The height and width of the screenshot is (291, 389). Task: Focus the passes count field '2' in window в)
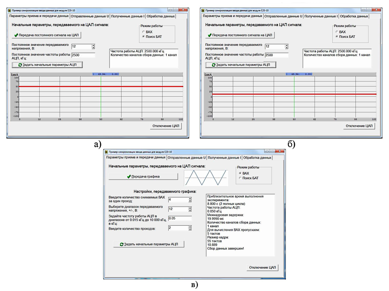tap(178, 228)
